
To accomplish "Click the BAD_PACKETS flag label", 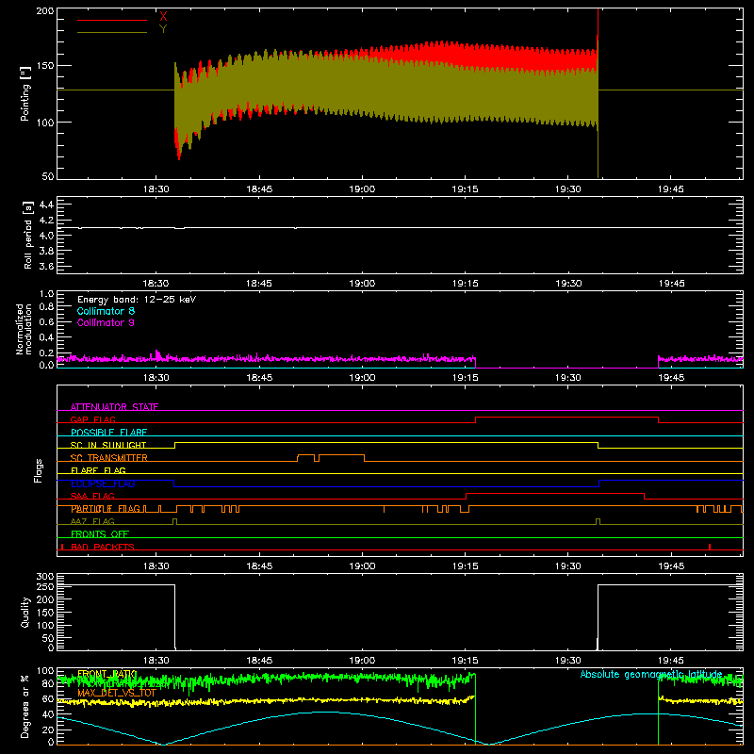I will (103, 547).
